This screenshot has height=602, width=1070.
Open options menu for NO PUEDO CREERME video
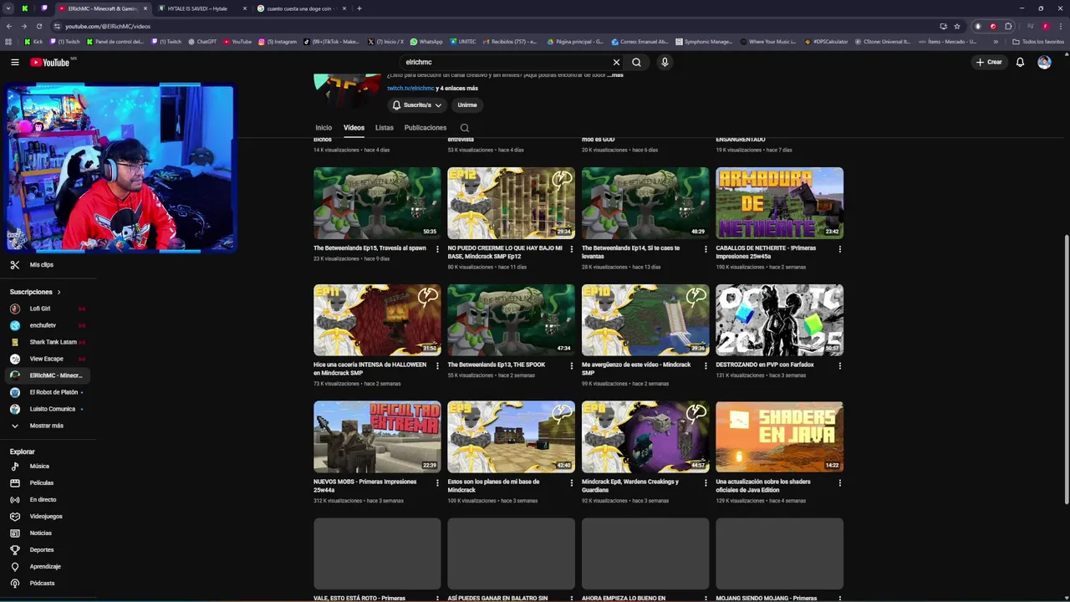coord(572,249)
